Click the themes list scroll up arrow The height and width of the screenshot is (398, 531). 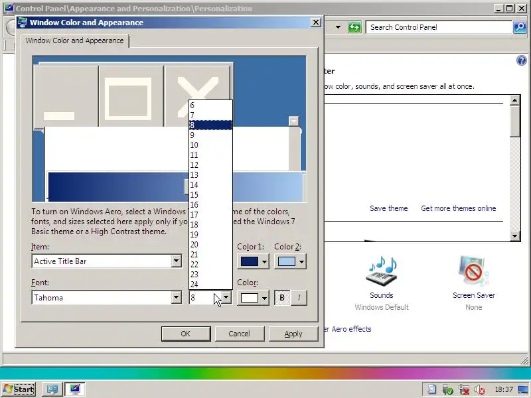pos(515,100)
